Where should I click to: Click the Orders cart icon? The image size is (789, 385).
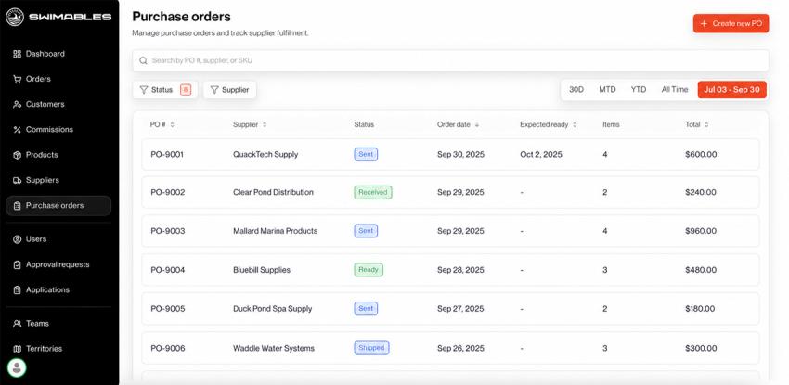click(x=17, y=79)
